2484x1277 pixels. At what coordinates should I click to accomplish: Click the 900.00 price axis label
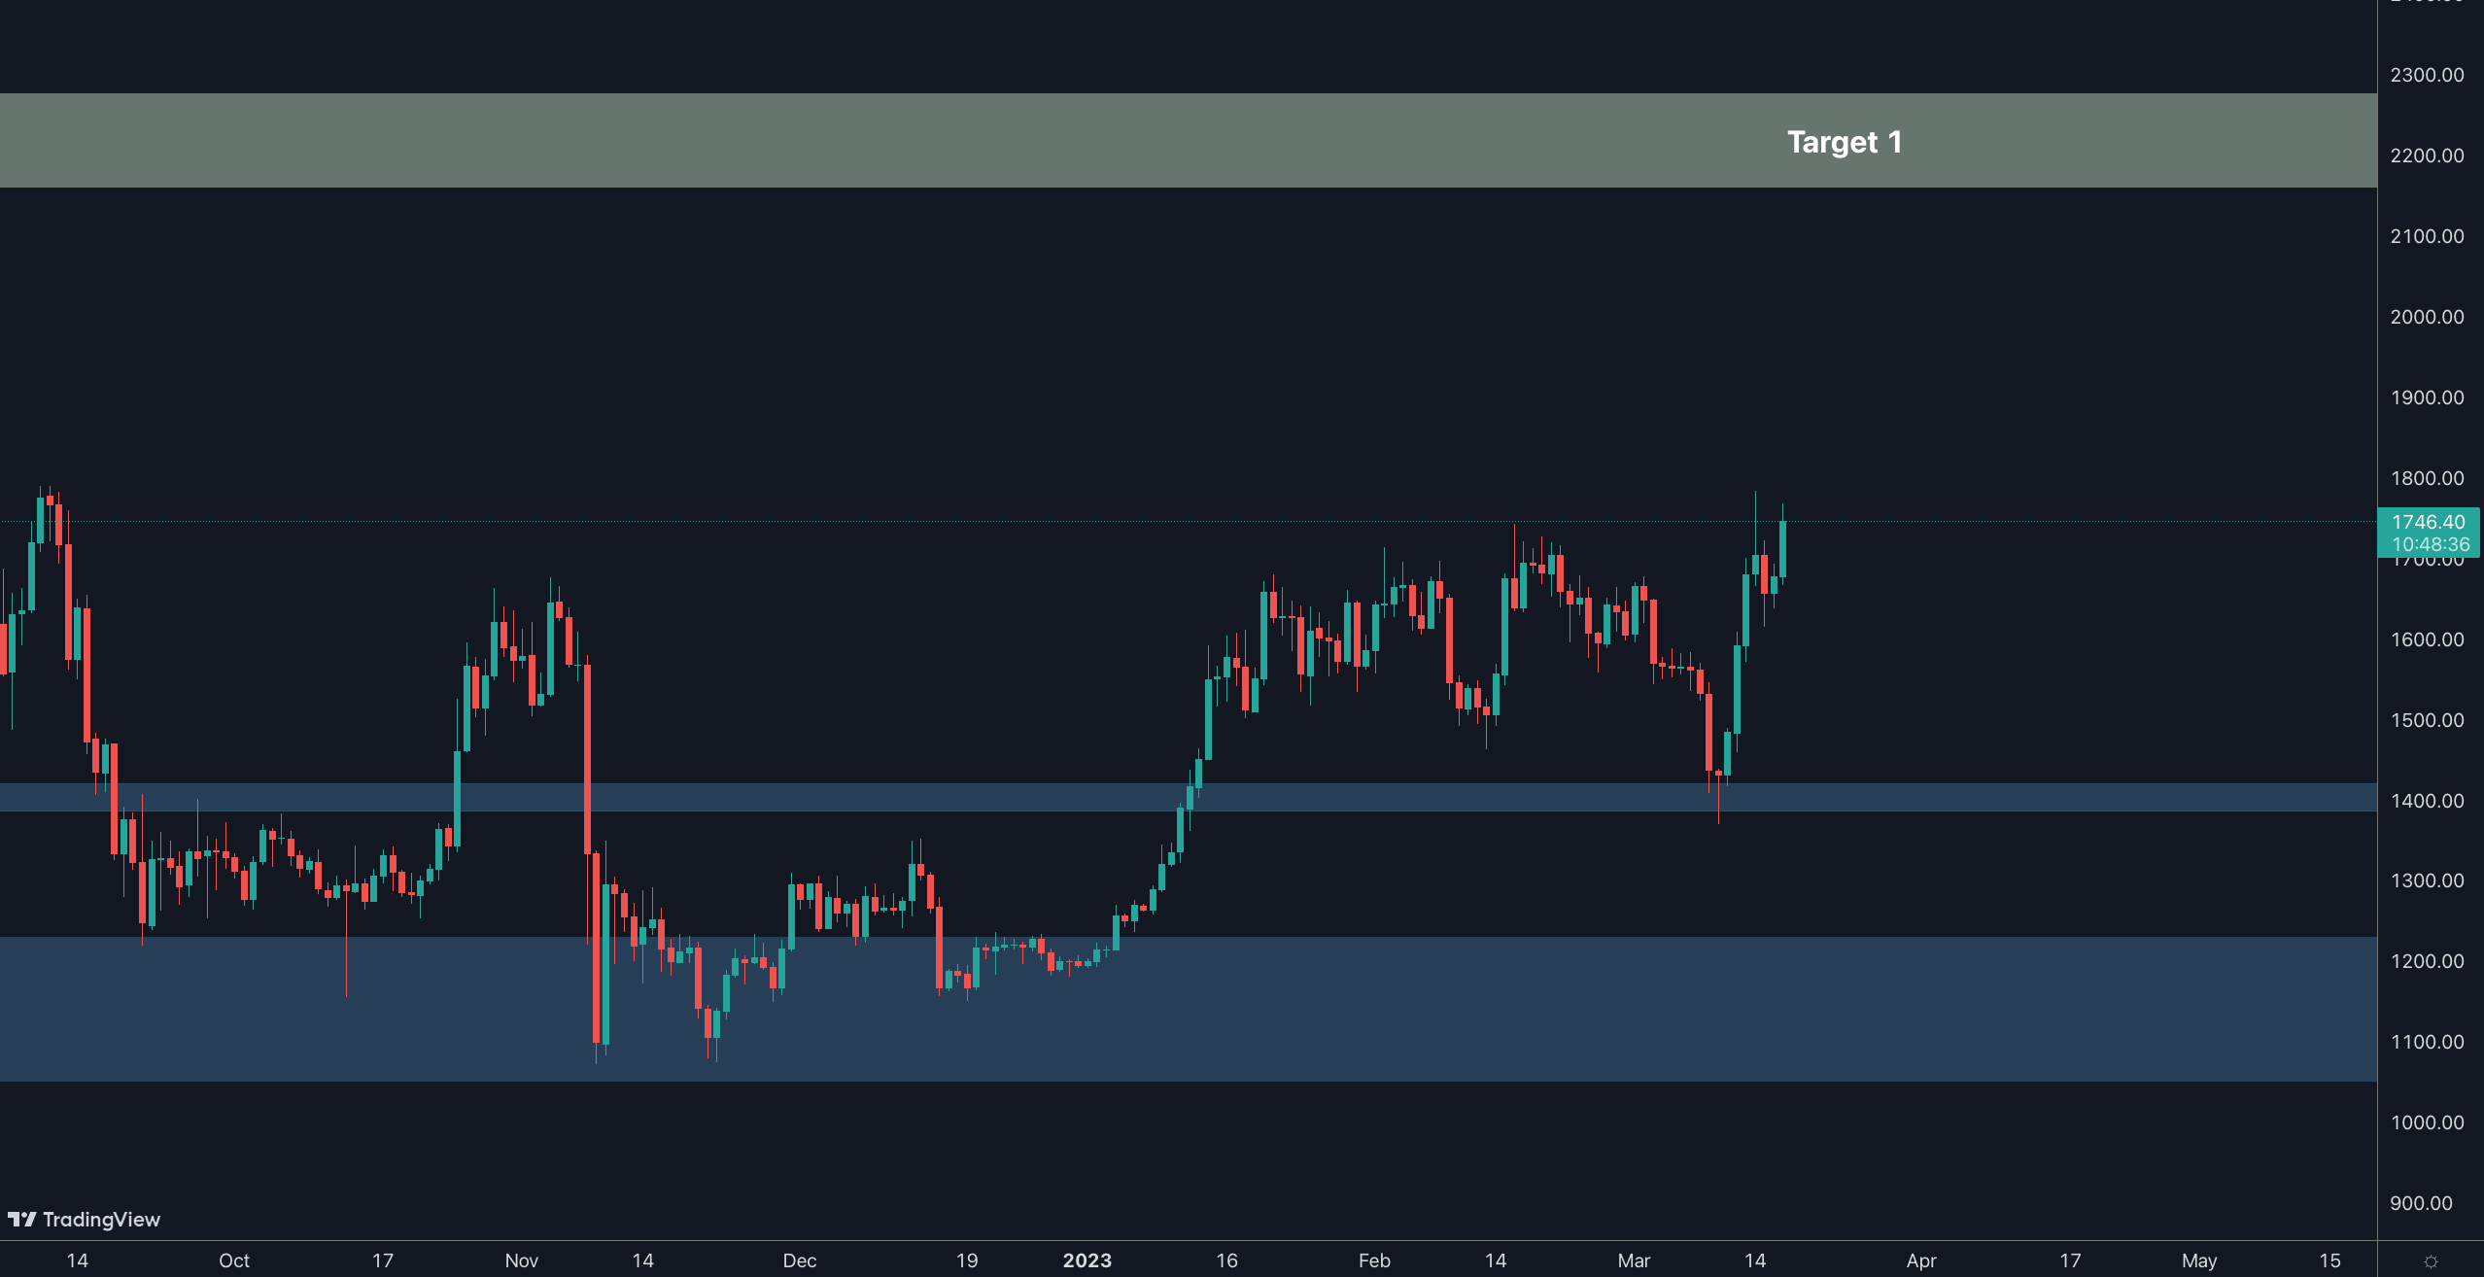click(x=2421, y=1203)
